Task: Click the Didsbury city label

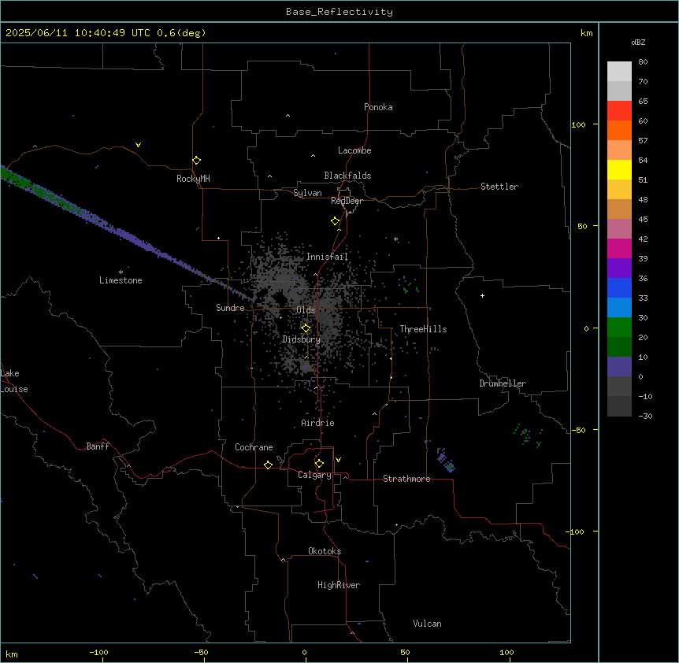Action: [x=302, y=339]
